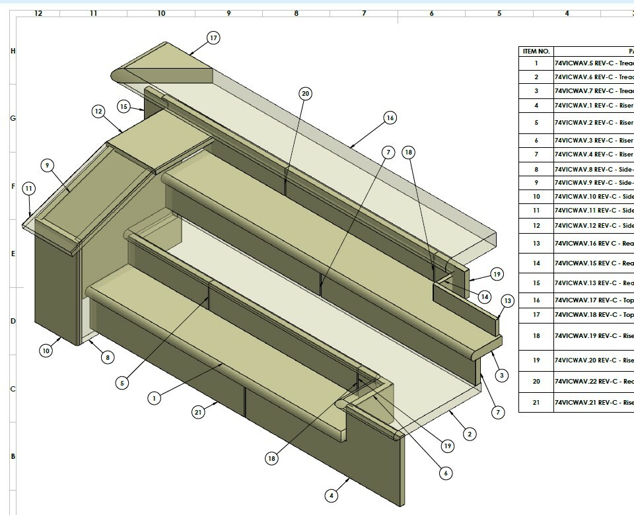Click balloon 5 callout
The image size is (634, 515).
click(x=122, y=382)
